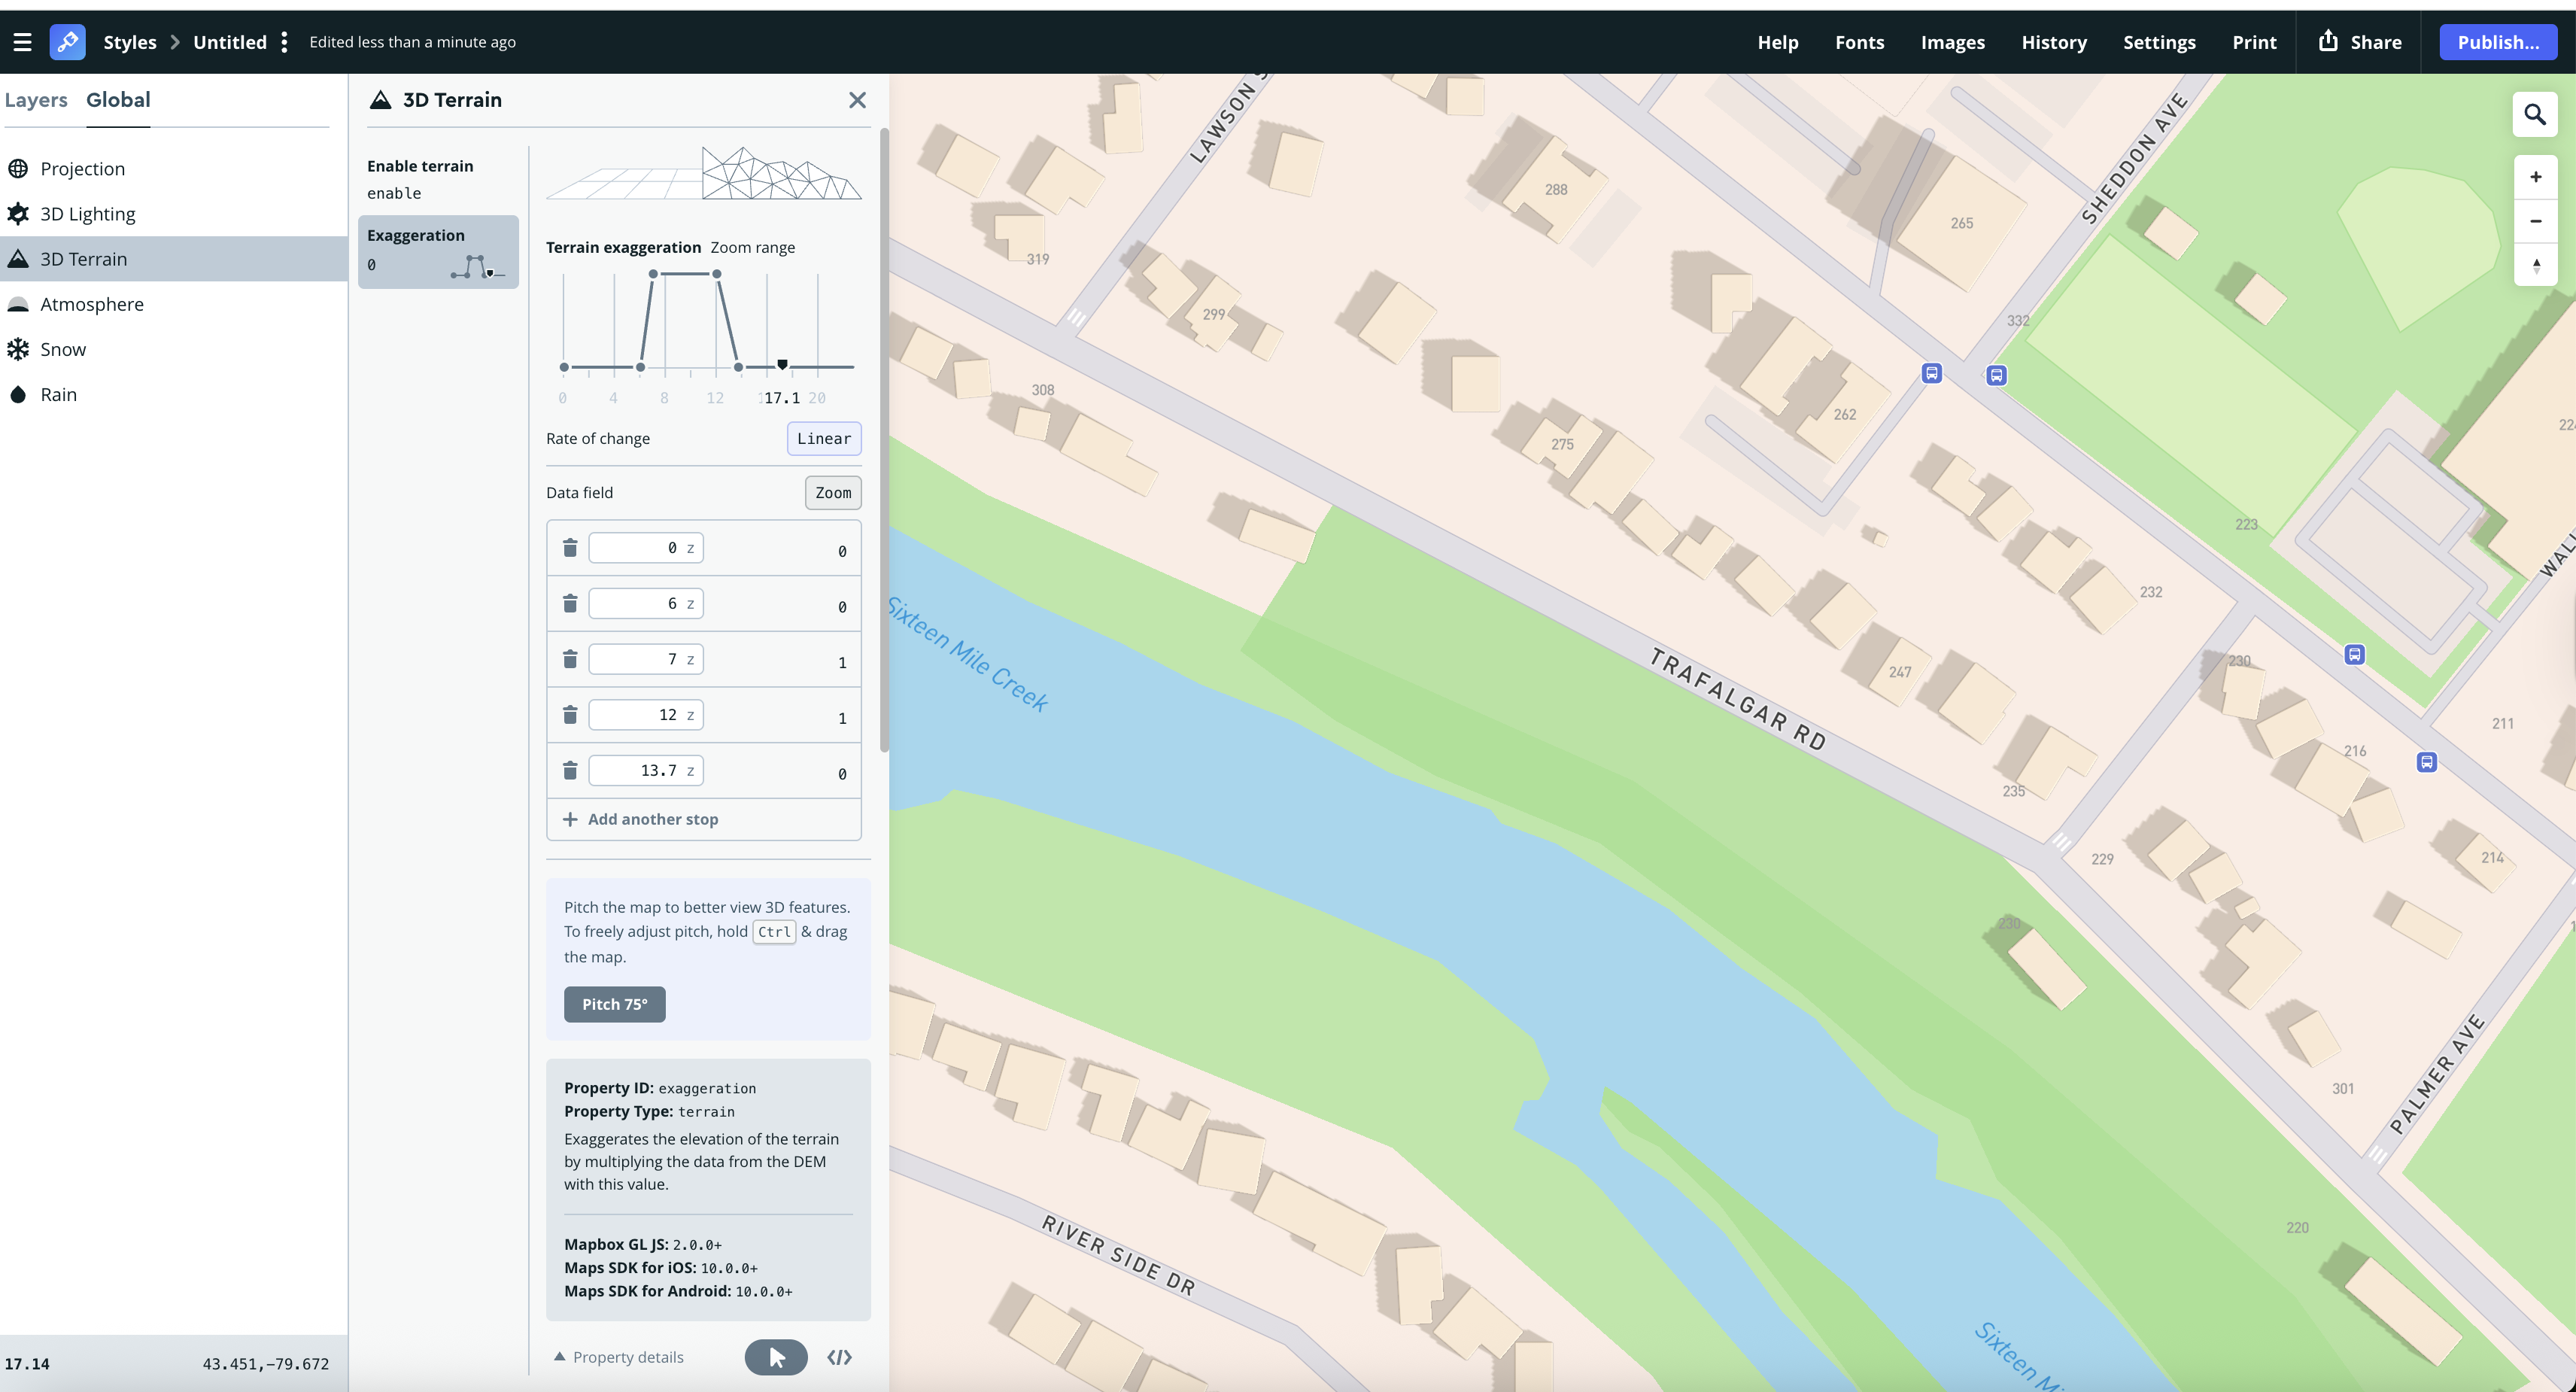Select the Rain droplet icon
2576x1392 pixels.
tap(18, 394)
